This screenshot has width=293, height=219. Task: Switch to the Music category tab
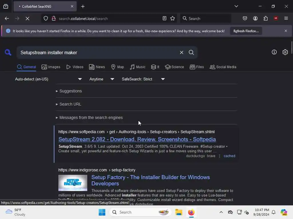[138, 67]
